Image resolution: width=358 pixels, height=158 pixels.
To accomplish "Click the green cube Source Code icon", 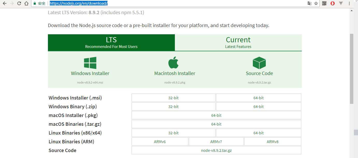I will (259, 63).
